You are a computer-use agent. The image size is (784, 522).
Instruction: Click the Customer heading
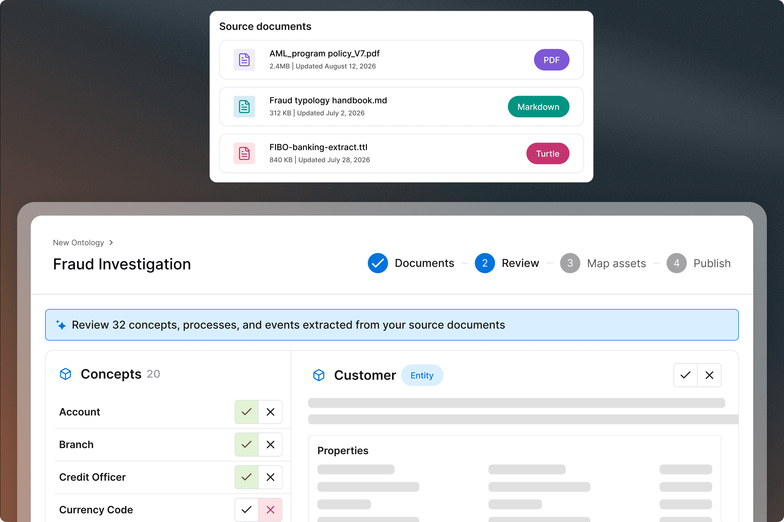[365, 375]
